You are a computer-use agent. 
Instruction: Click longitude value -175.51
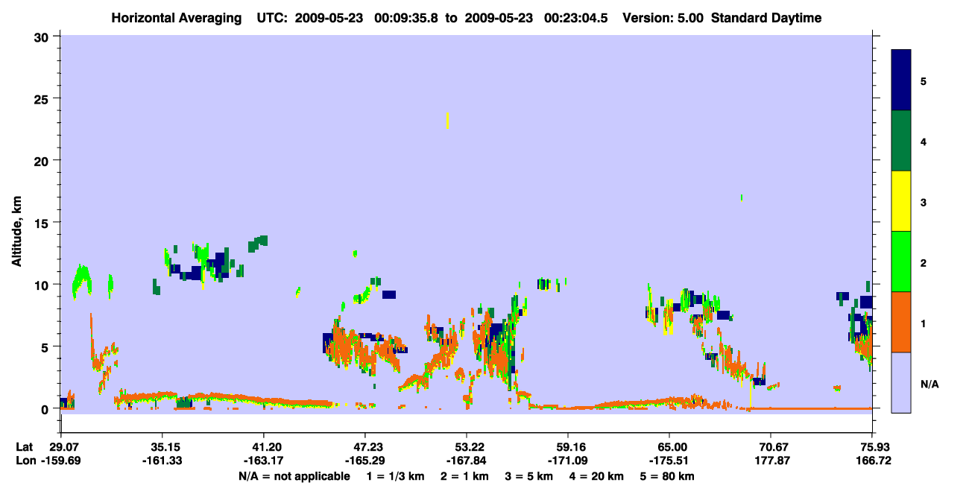[x=669, y=460]
